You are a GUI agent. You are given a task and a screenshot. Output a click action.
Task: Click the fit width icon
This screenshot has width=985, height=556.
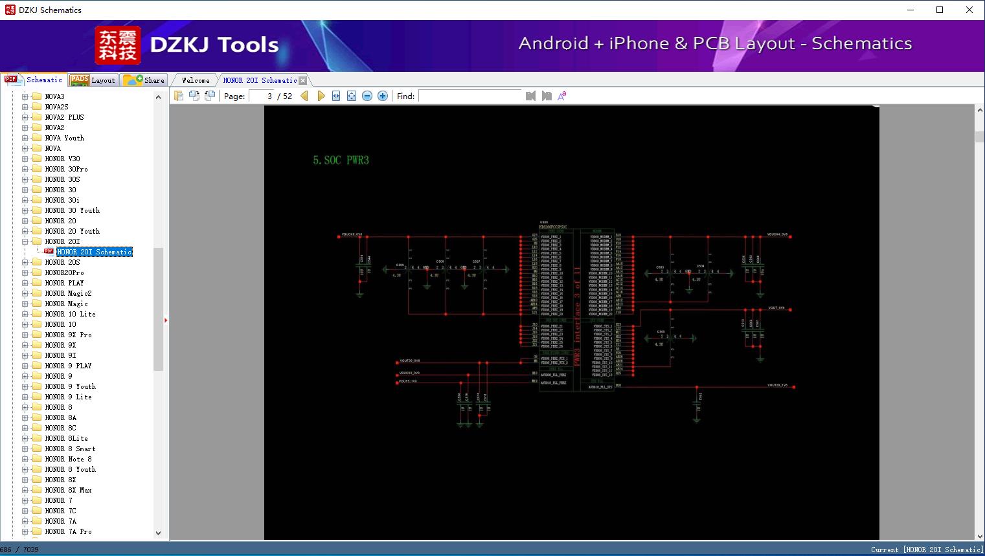point(336,96)
